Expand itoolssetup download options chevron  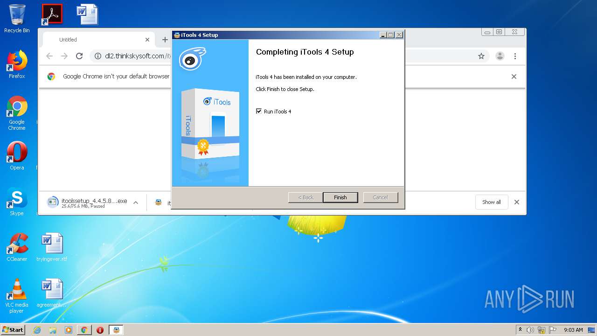click(x=136, y=203)
